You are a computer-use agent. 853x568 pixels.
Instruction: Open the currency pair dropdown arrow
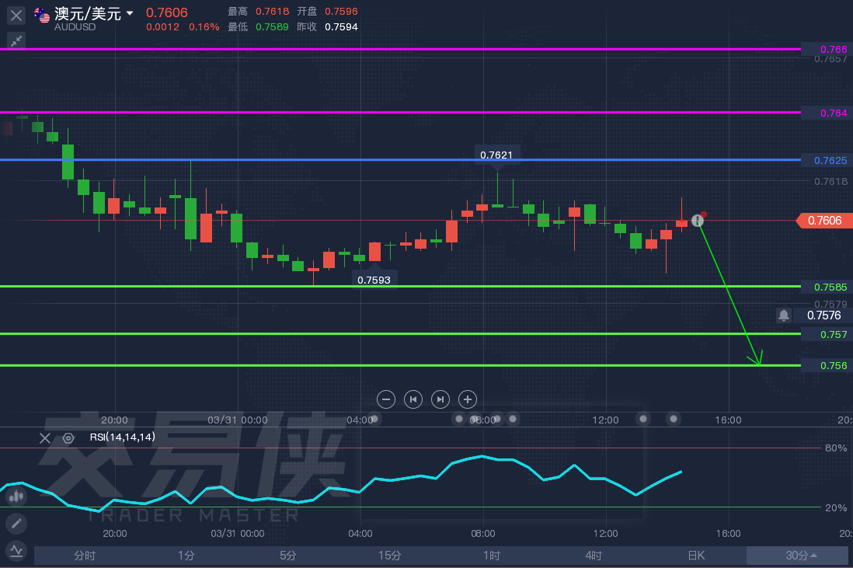[x=130, y=12]
